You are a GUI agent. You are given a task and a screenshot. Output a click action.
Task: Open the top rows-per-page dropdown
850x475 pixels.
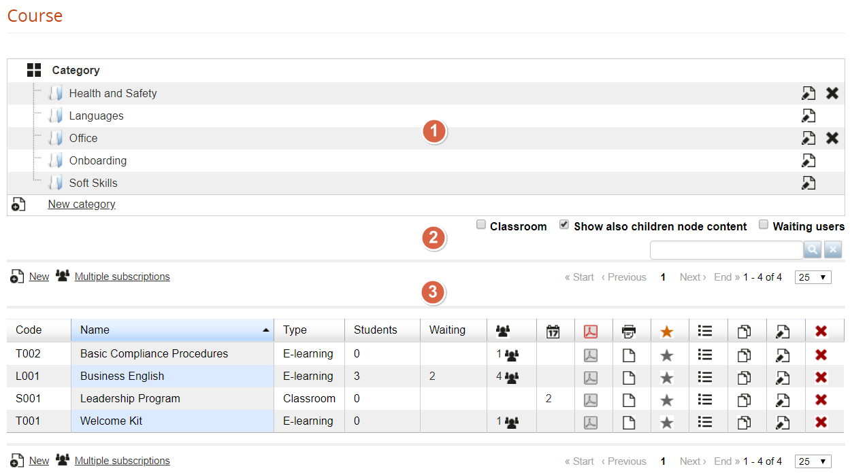tap(813, 277)
